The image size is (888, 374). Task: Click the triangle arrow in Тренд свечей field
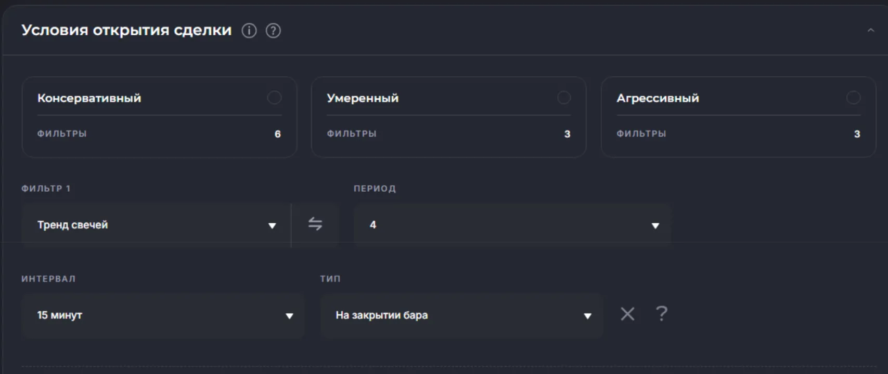pos(272,225)
